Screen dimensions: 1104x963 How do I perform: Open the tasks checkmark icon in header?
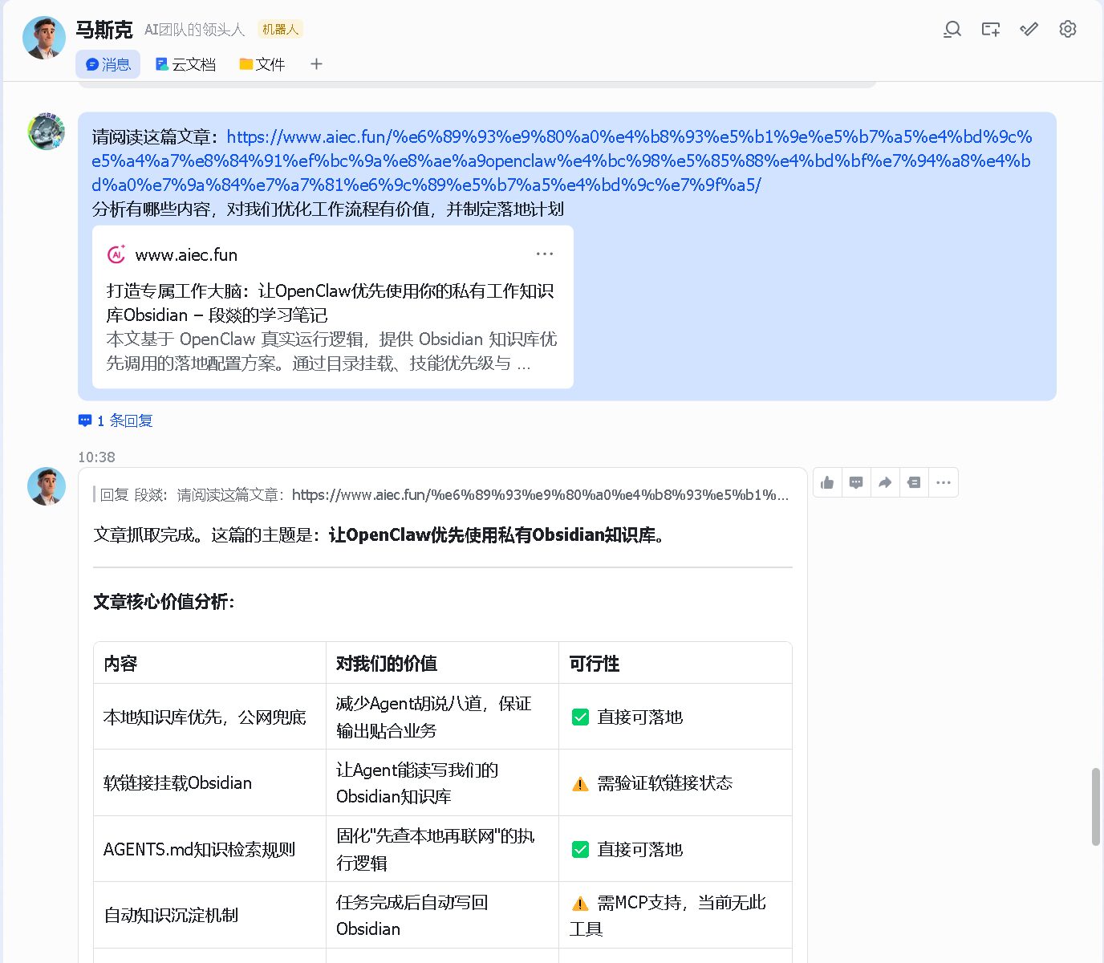point(1029,30)
